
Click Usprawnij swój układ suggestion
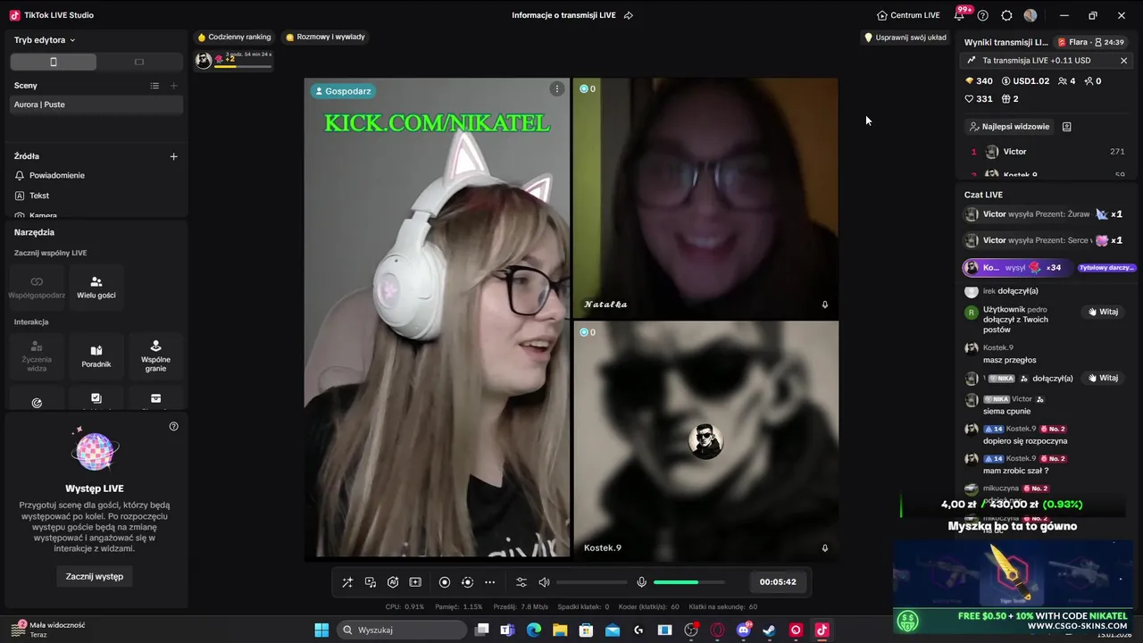(905, 38)
